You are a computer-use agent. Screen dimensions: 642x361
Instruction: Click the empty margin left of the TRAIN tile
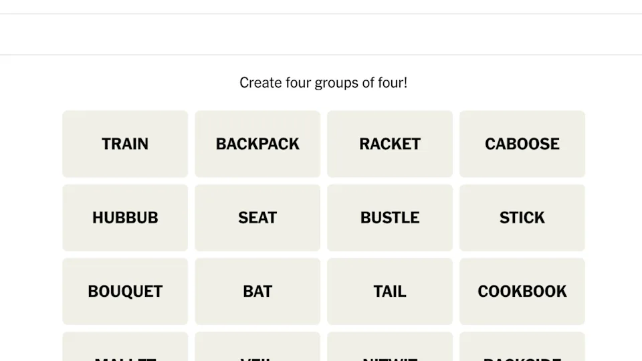[31, 144]
